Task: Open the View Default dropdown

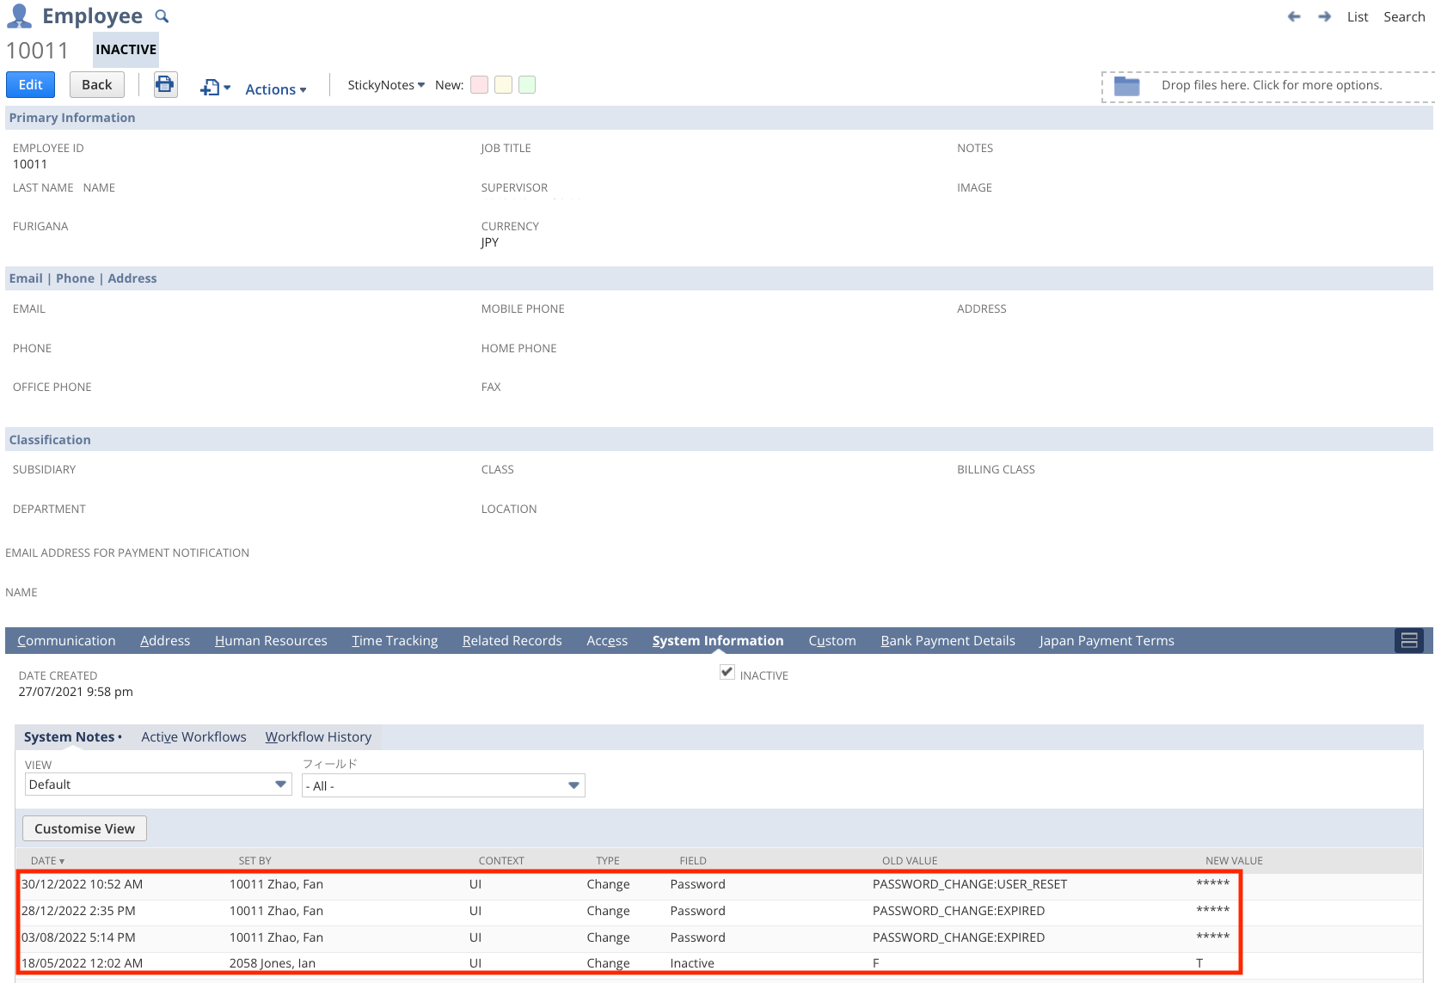Action: click(158, 785)
